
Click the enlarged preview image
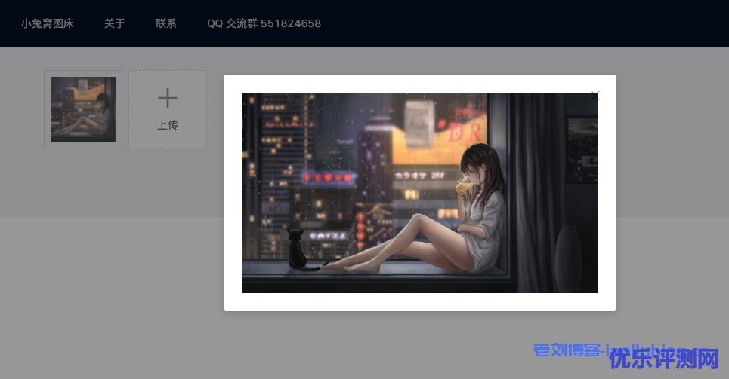[420, 193]
